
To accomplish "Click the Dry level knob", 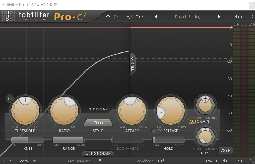I will coord(205,137).
